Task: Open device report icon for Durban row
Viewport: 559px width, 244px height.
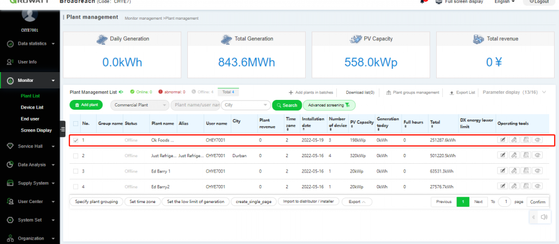Action: [x=525, y=155]
